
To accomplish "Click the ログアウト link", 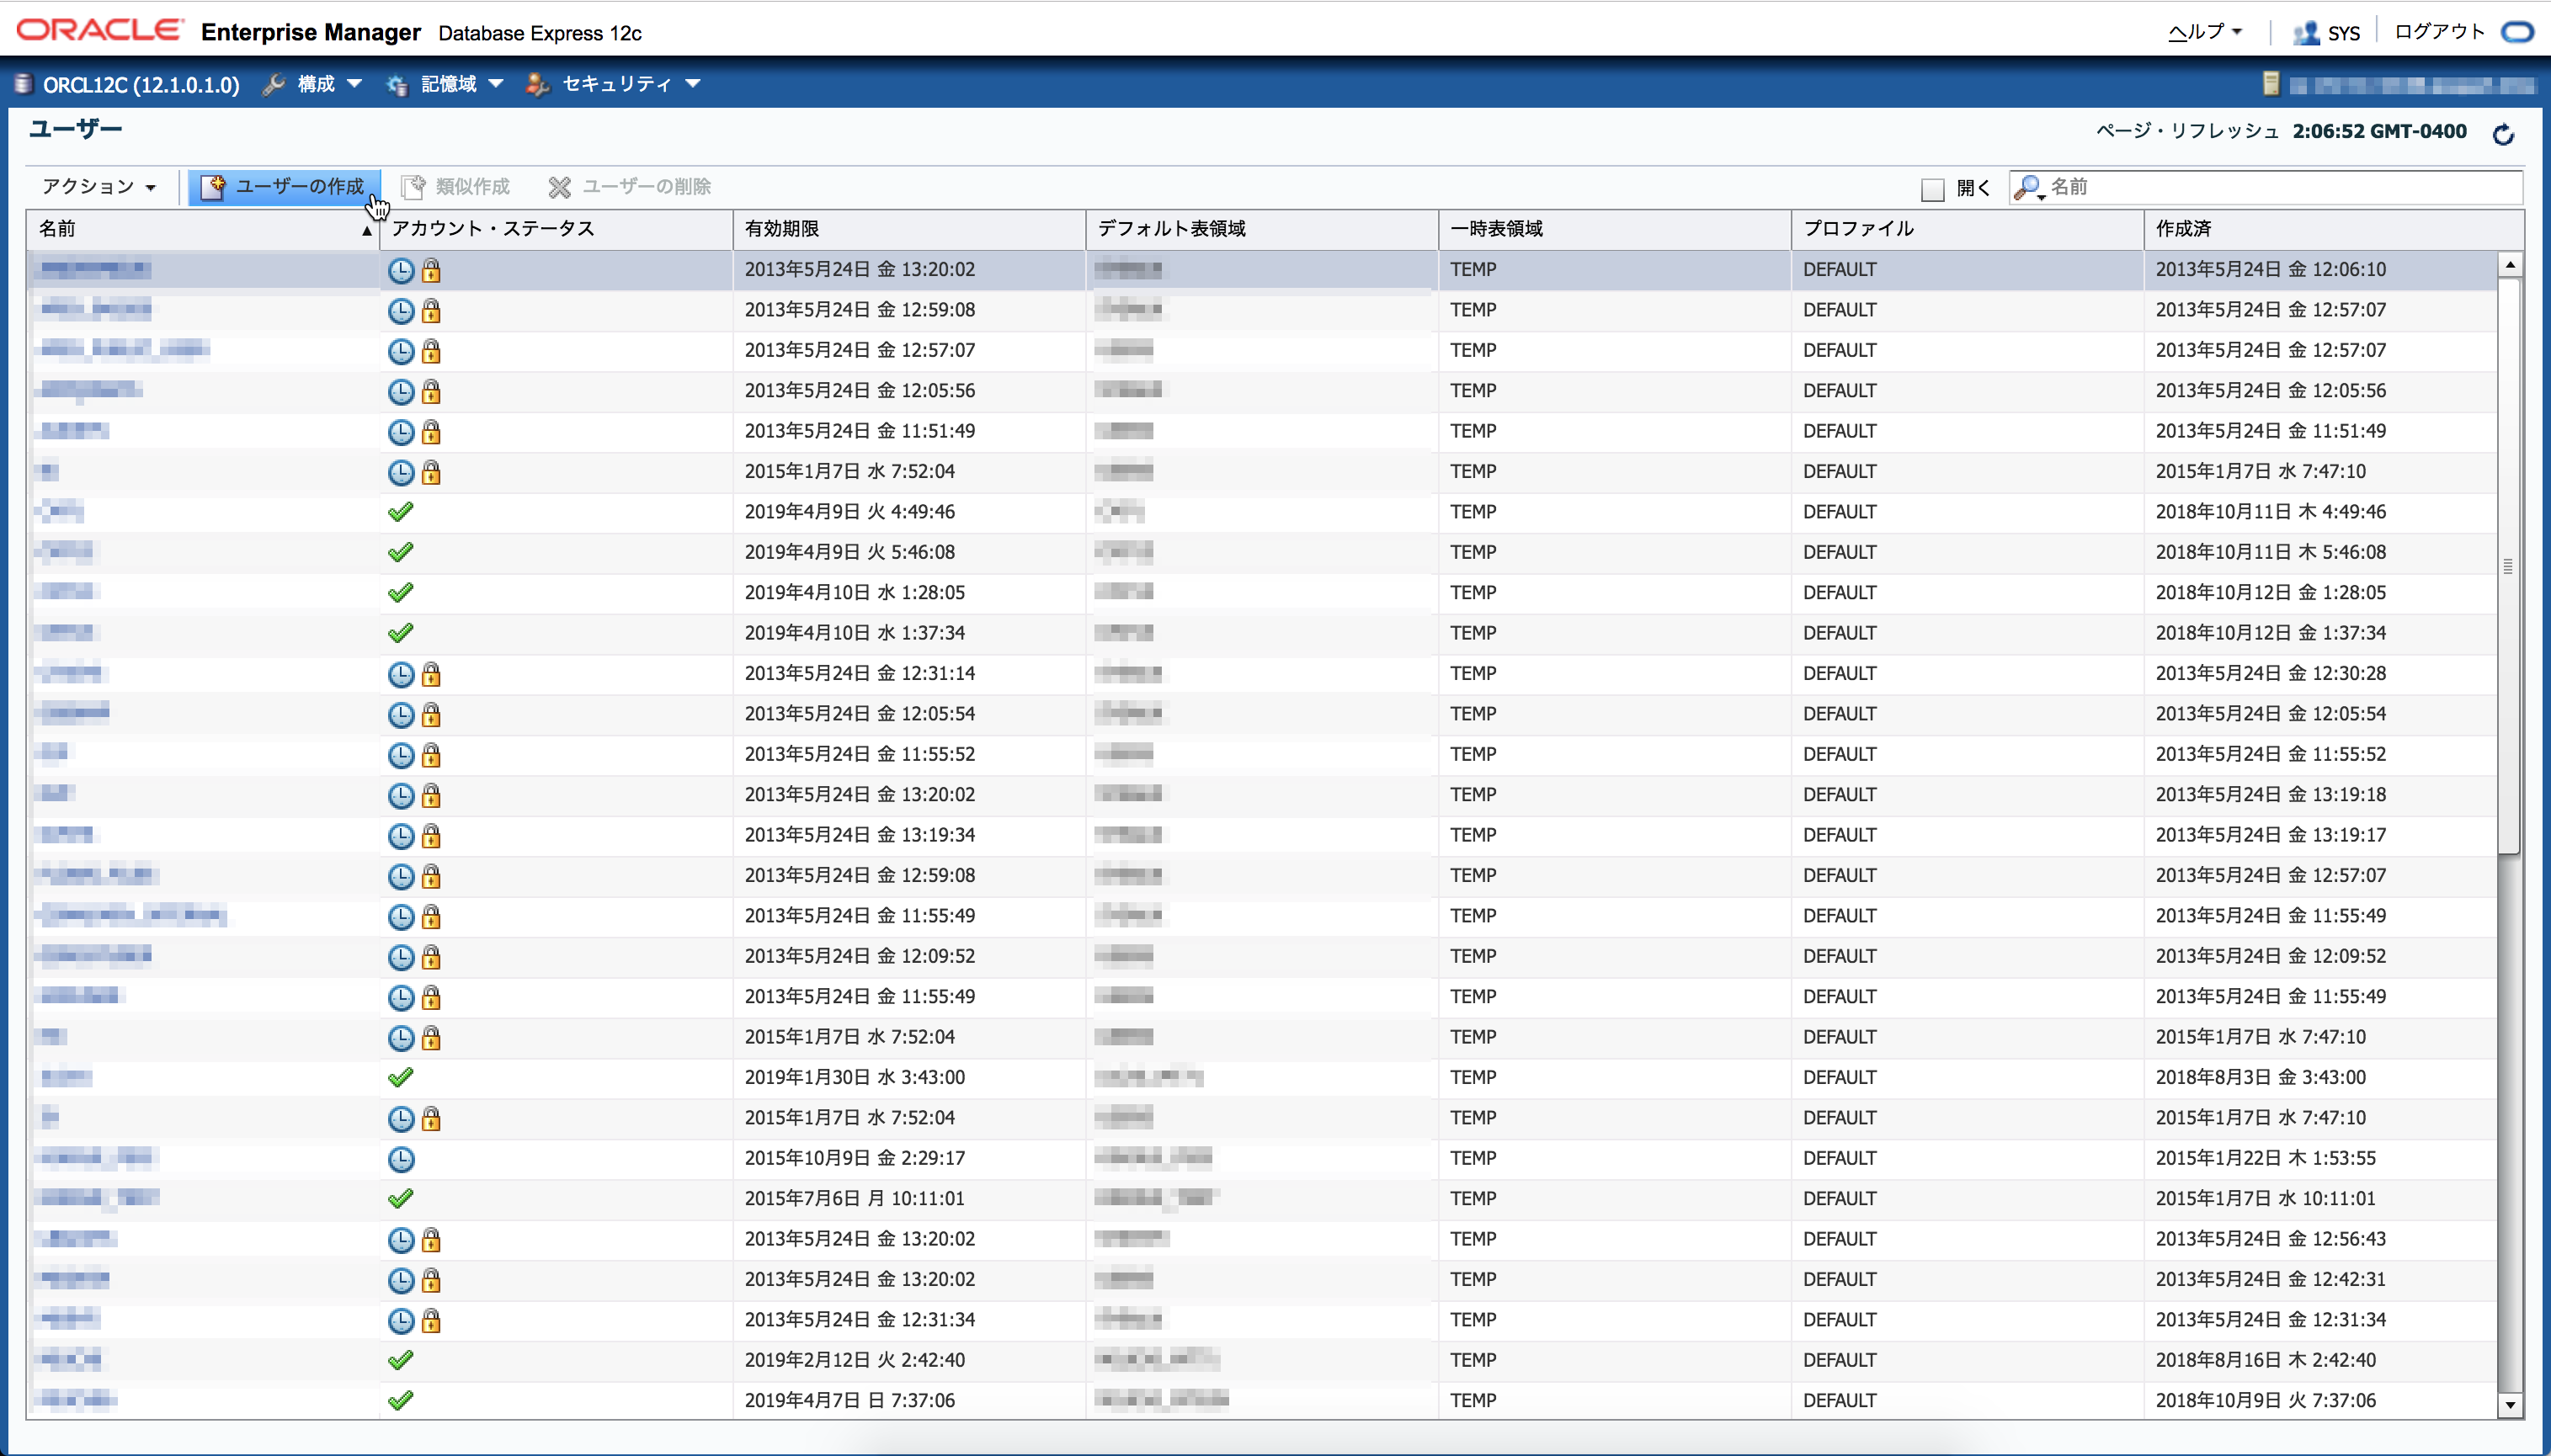I will point(2438,32).
